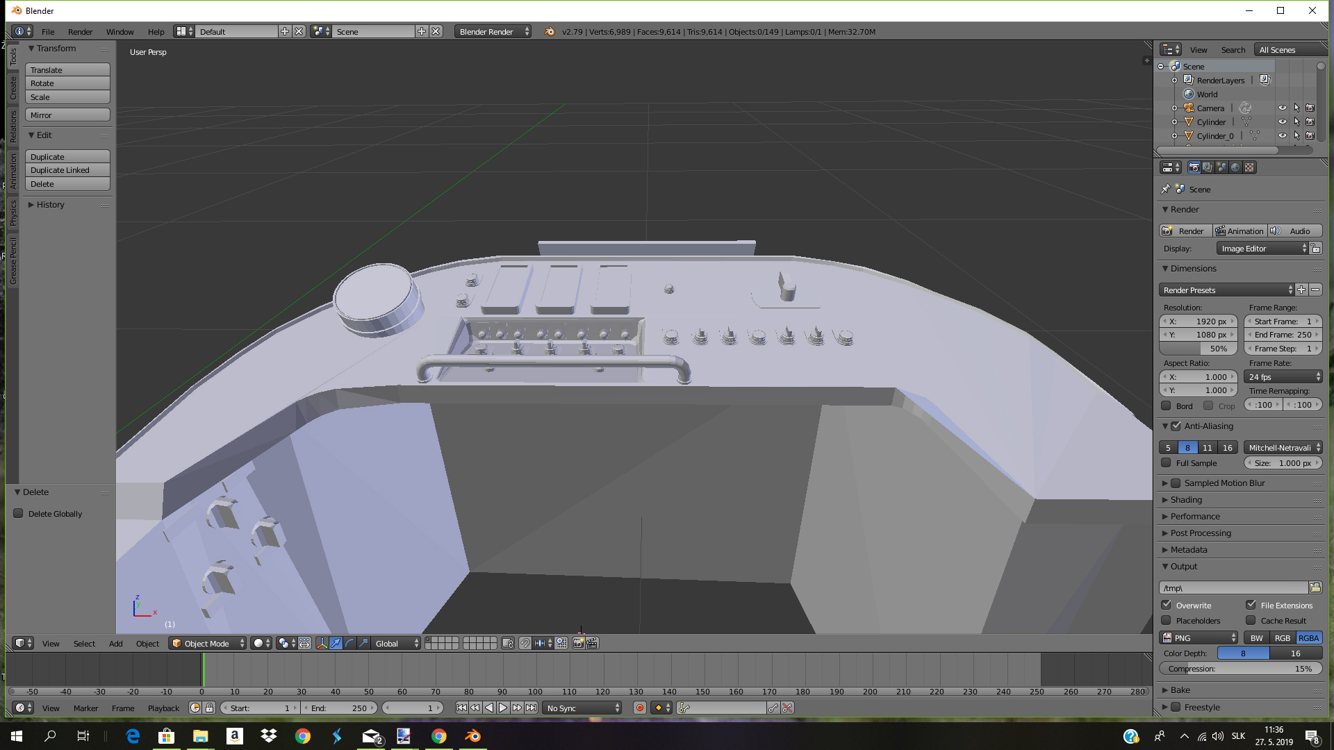Expand the Camera tree item in outliner

[x=1175, y=108]
